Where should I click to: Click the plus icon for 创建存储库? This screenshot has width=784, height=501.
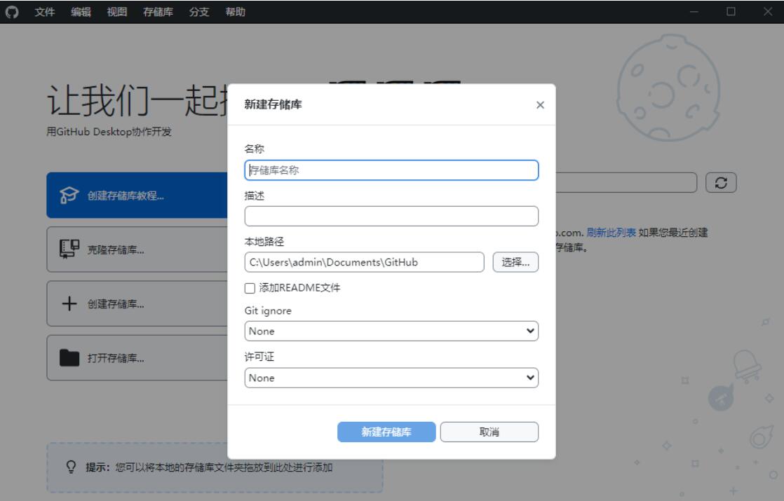[x=69, y=304]
